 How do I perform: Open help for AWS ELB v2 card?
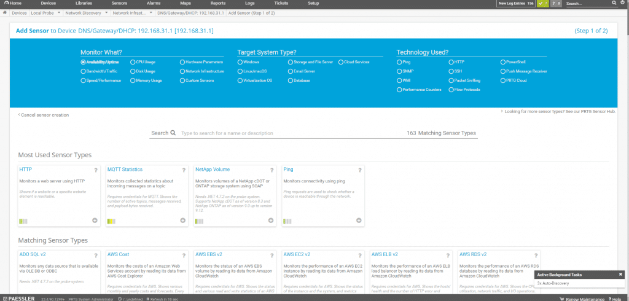pos(448,256)
